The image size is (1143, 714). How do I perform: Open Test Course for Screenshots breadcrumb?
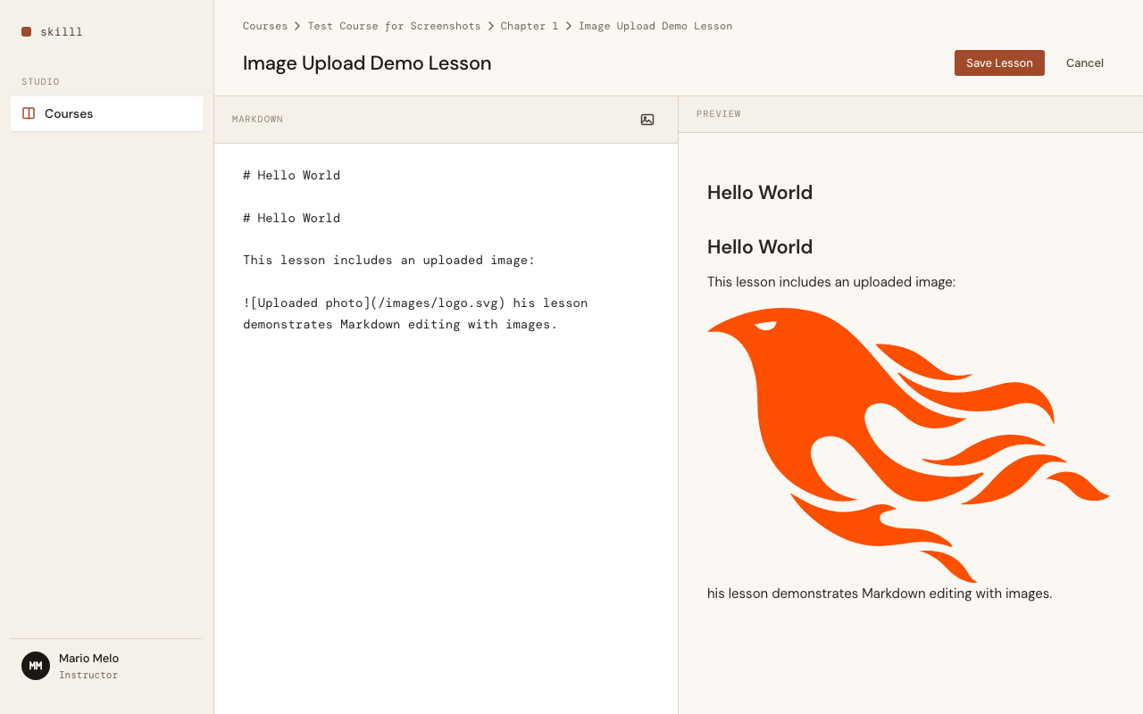click(394, 26)
